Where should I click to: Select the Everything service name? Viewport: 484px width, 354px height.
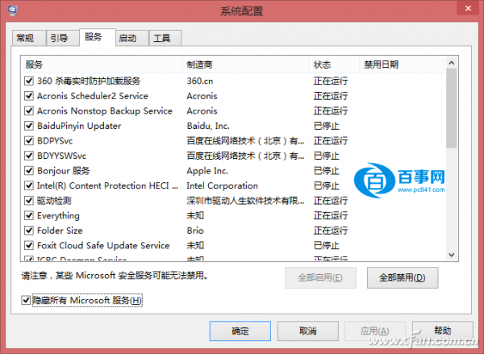58,216
